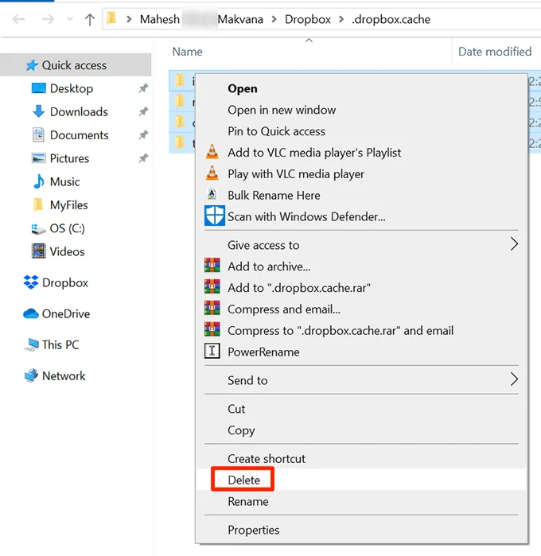Viewport: 541px width, 556px height.
Task: Choose Compress and email
Action: pos(361,309)
